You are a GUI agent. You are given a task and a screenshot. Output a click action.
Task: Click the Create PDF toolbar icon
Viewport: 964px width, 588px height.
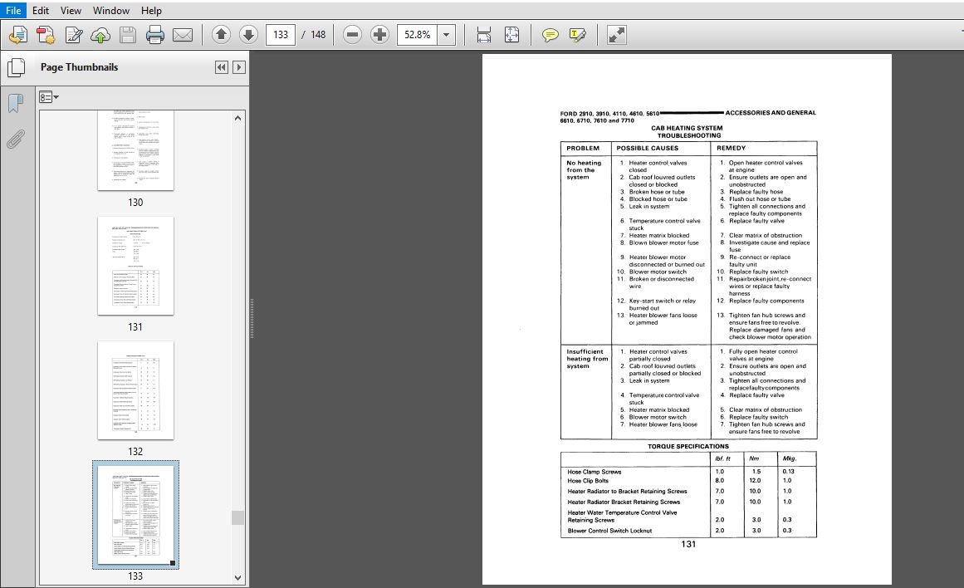[17, 35]
